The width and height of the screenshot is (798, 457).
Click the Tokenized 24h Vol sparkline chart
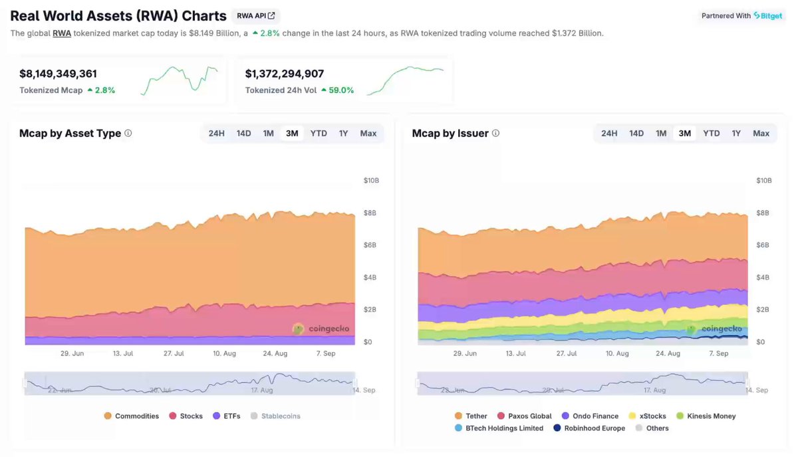pos(405,81)
